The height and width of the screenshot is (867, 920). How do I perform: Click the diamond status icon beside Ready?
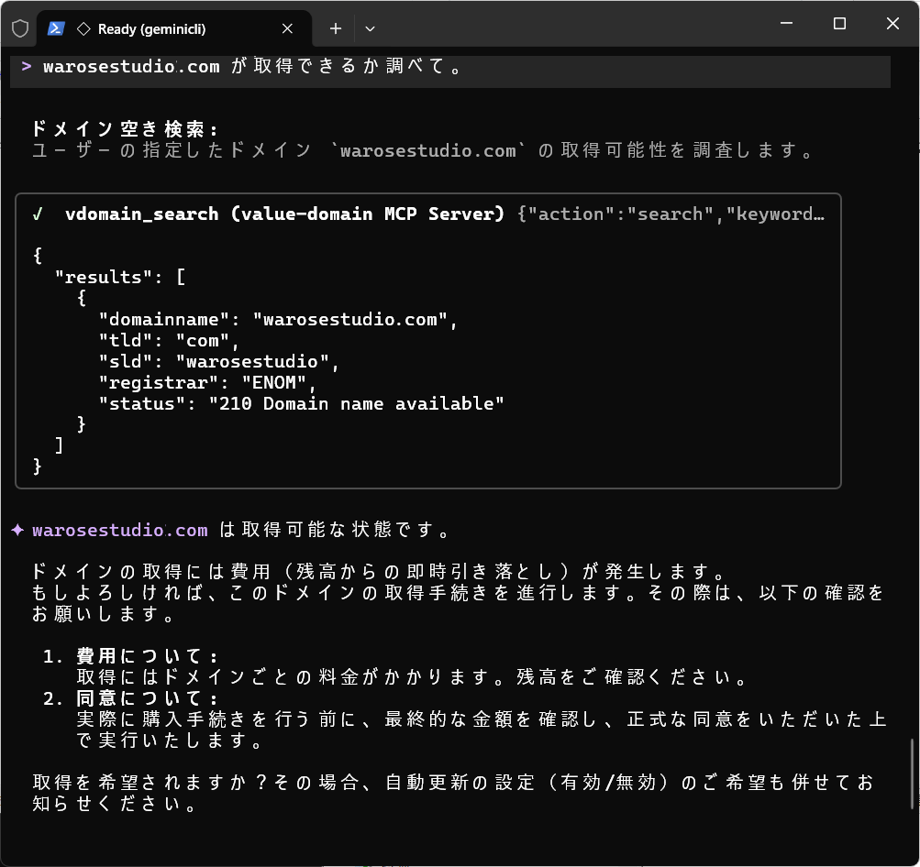coord(83,28)
